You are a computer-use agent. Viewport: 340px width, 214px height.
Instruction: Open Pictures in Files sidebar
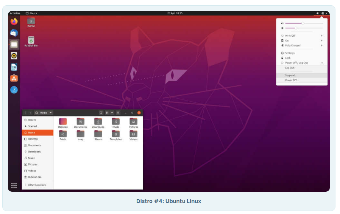(x=38, y=164)
